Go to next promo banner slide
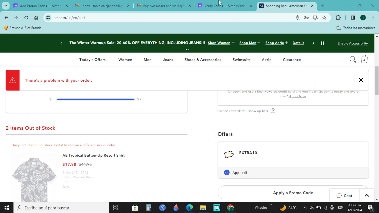This screenshot has height=213, width=379. pyautogui.click(x=313, y=43)
